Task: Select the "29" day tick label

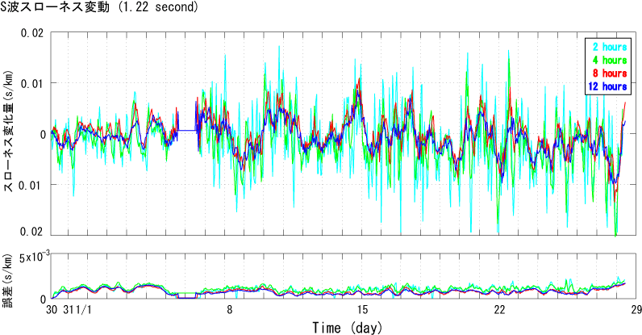Action: click(x=636, y=310)
